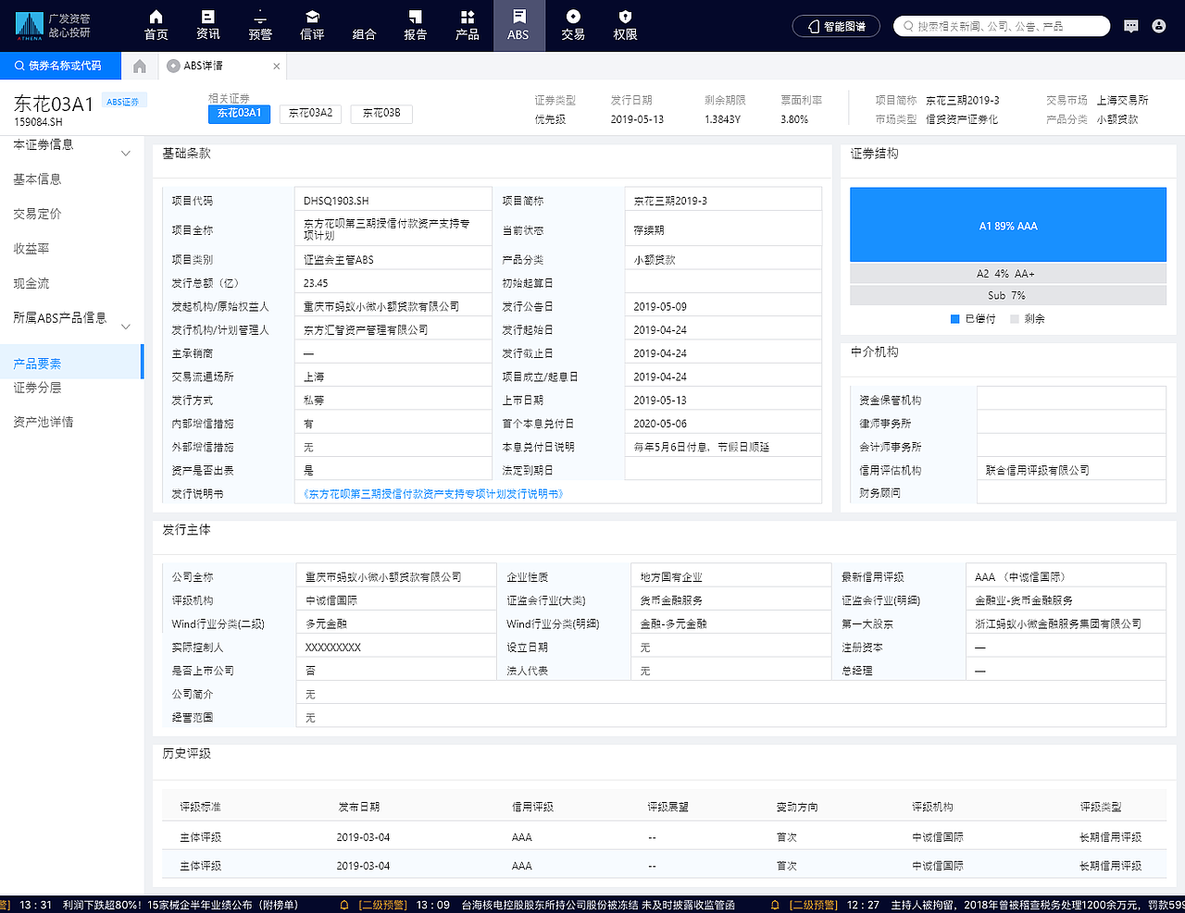This screenshot has height=913, width=1185.
Task: Click the 广发资管 Athena logo
Action: click(x=53, y=26)
